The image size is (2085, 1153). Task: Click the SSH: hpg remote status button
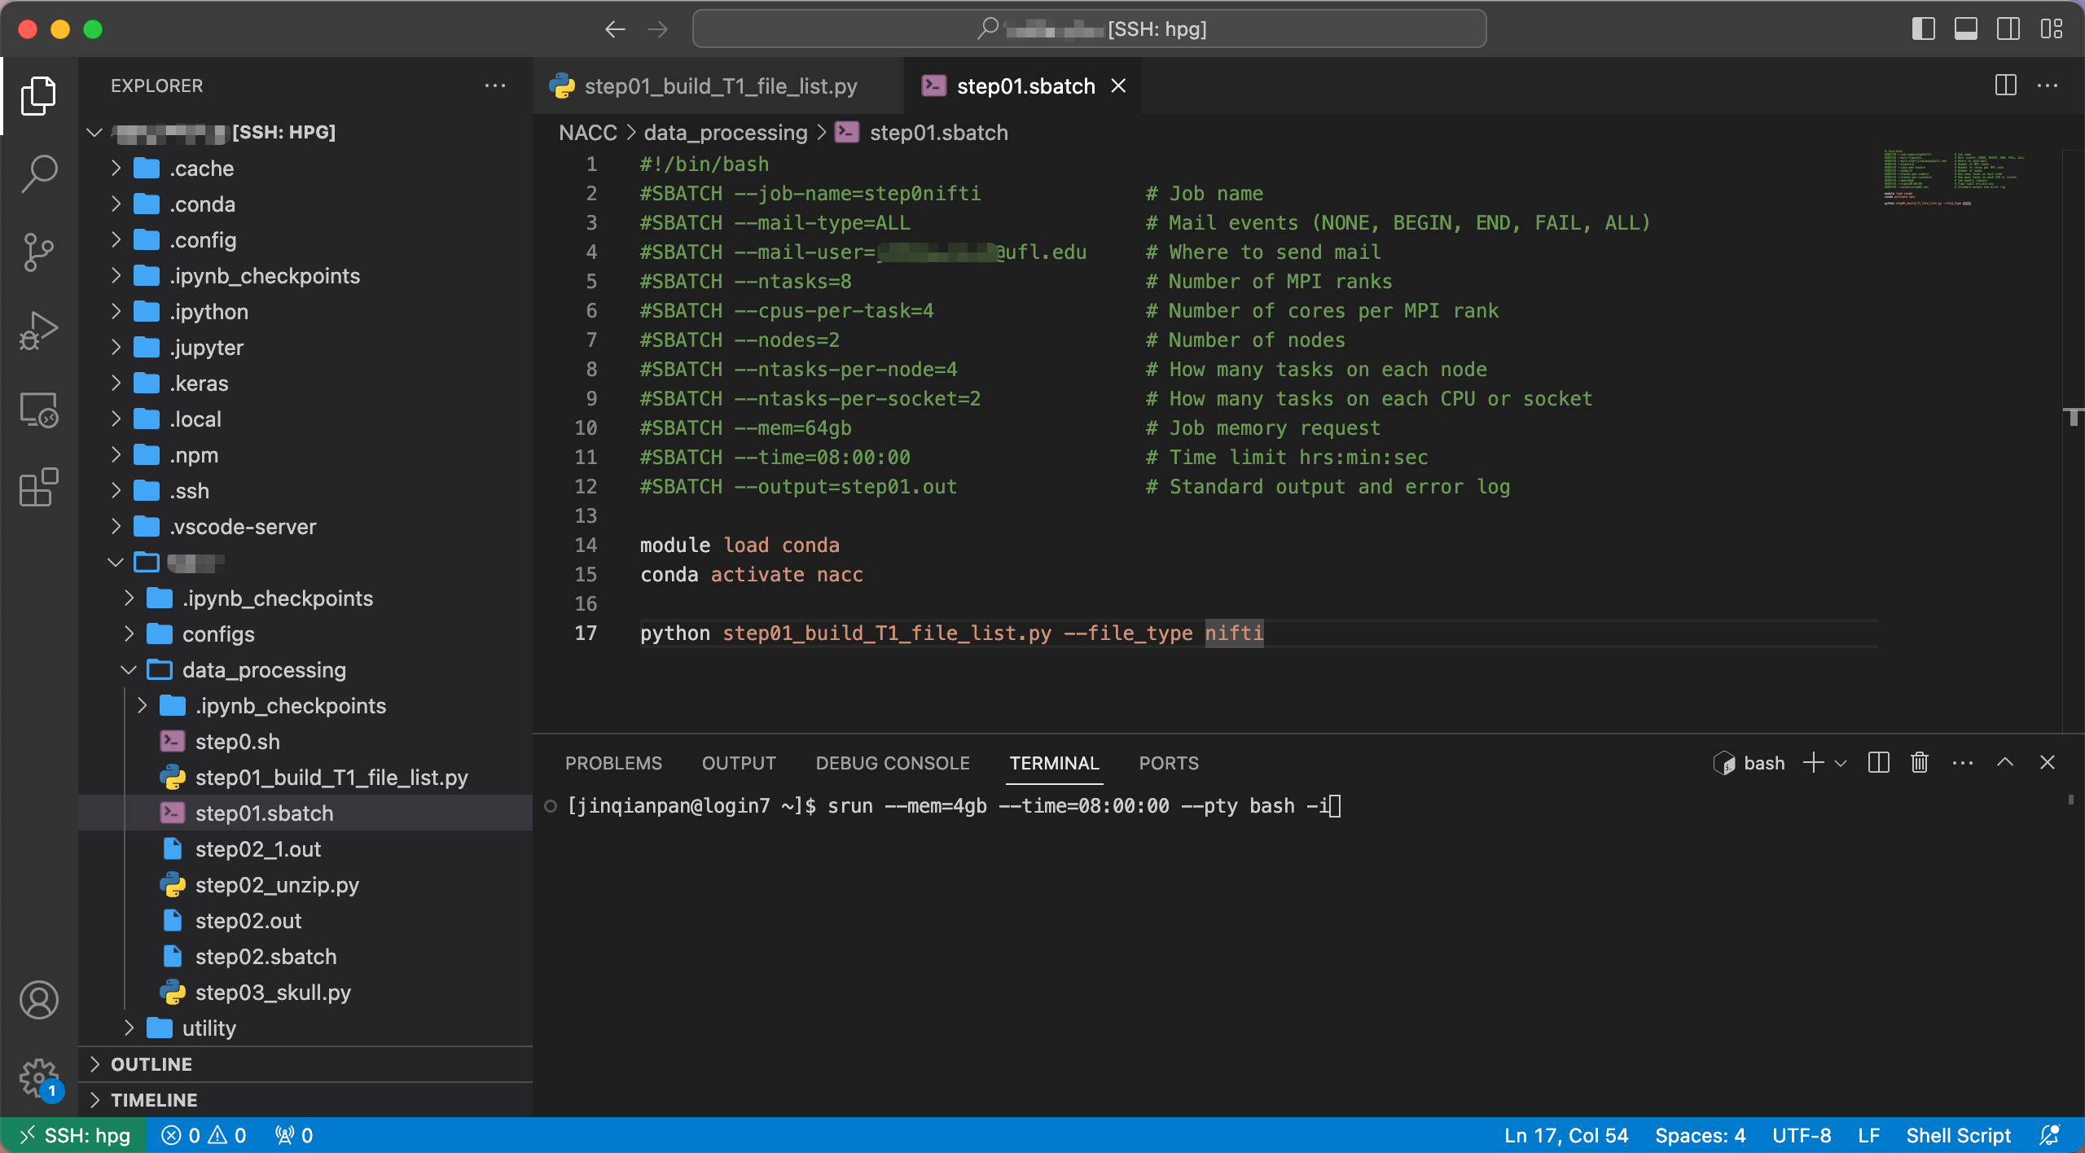coord(74,1136)
